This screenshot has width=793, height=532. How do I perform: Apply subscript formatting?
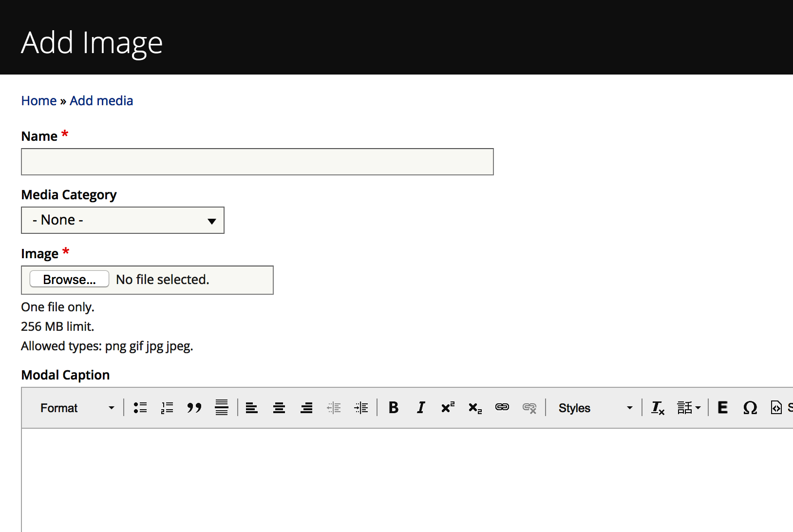tap(475, 408)
